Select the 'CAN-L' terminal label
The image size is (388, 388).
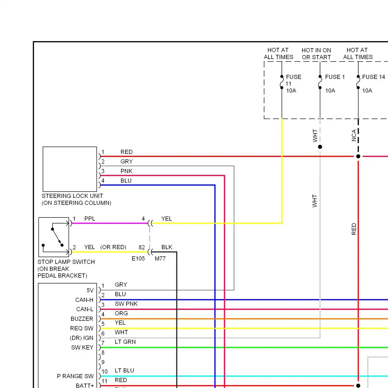[x=85, y=309]
